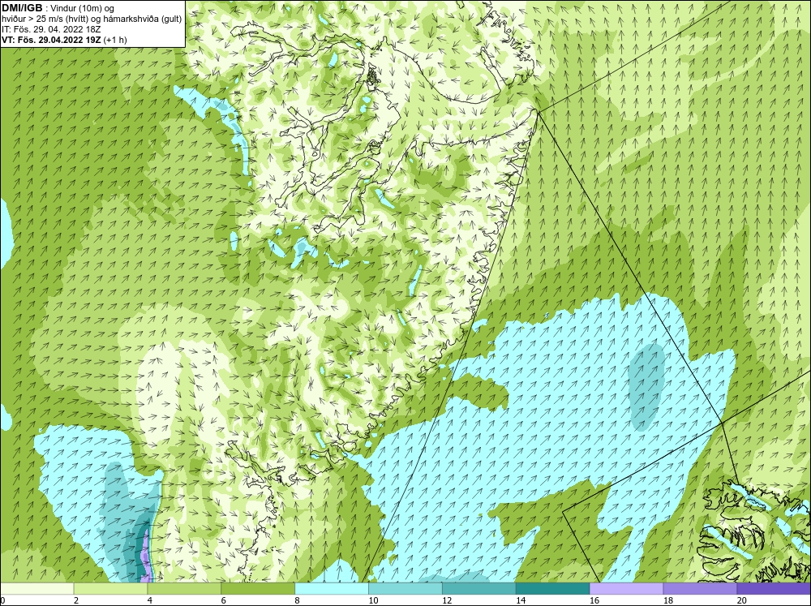Click the darker teal oval inside the large cyan sea area

[x=646, y=387]
